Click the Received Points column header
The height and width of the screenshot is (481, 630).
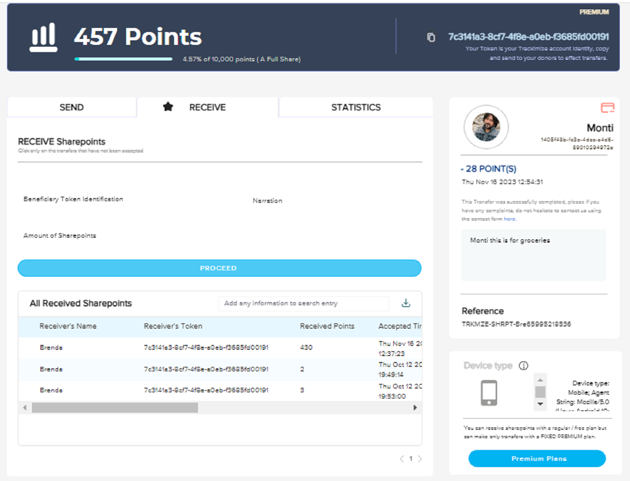(x=327, y=326)
